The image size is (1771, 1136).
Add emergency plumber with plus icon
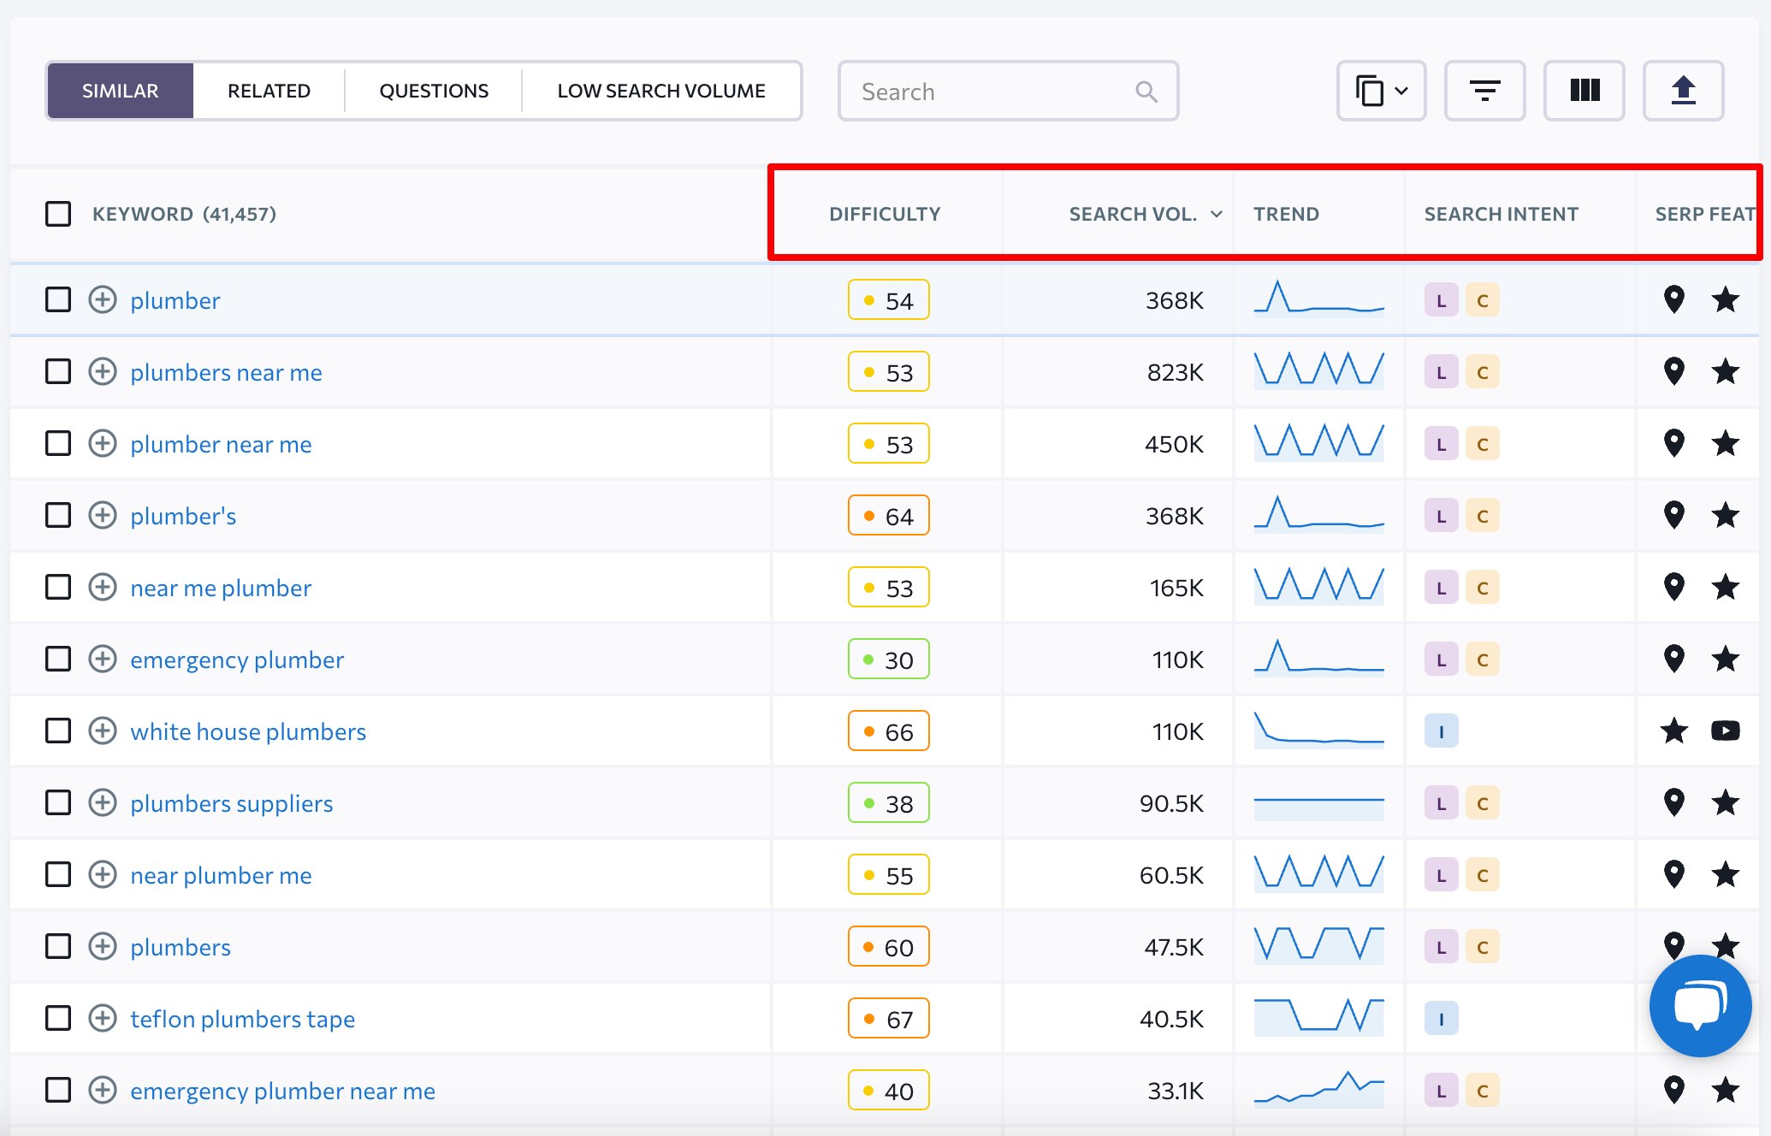[x=103, y=660]
